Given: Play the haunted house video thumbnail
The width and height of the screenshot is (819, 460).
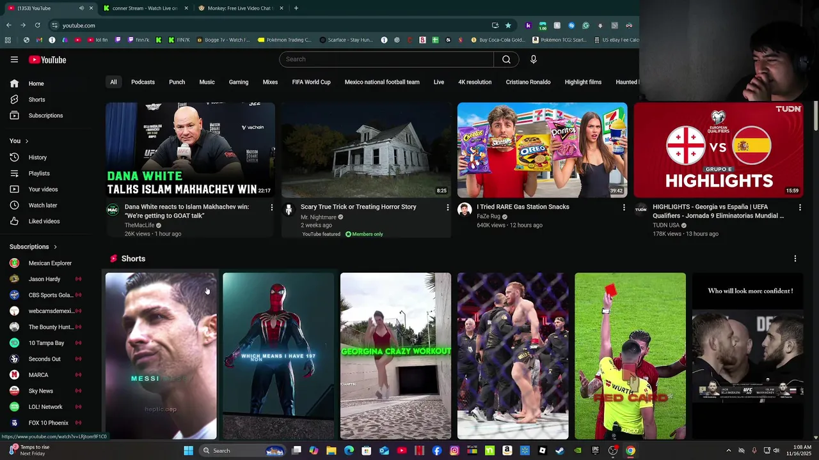Looking at the screenshot, I should click(367, 150).
